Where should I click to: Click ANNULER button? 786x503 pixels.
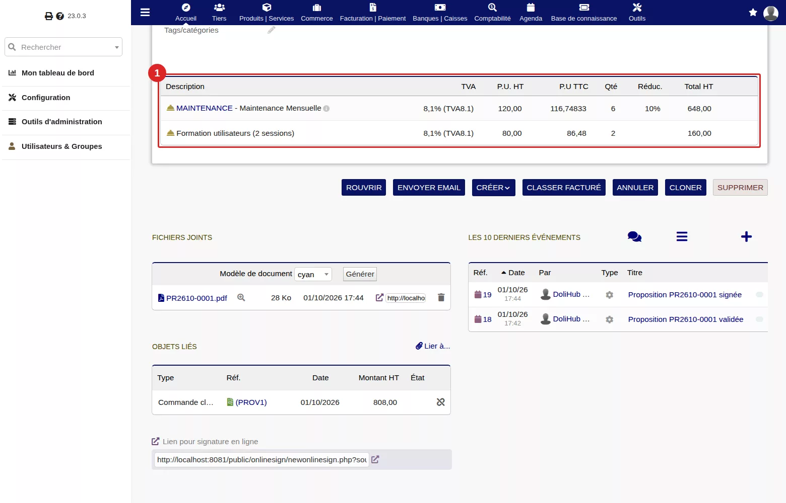point(635,188)
